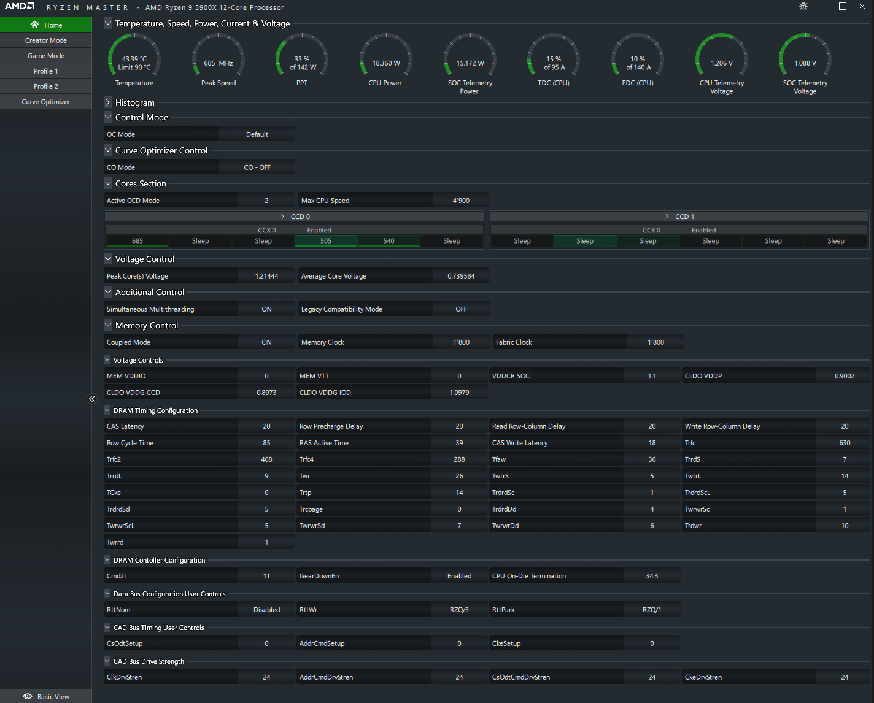Collapse the Memory Control section

tap(108, 325)
